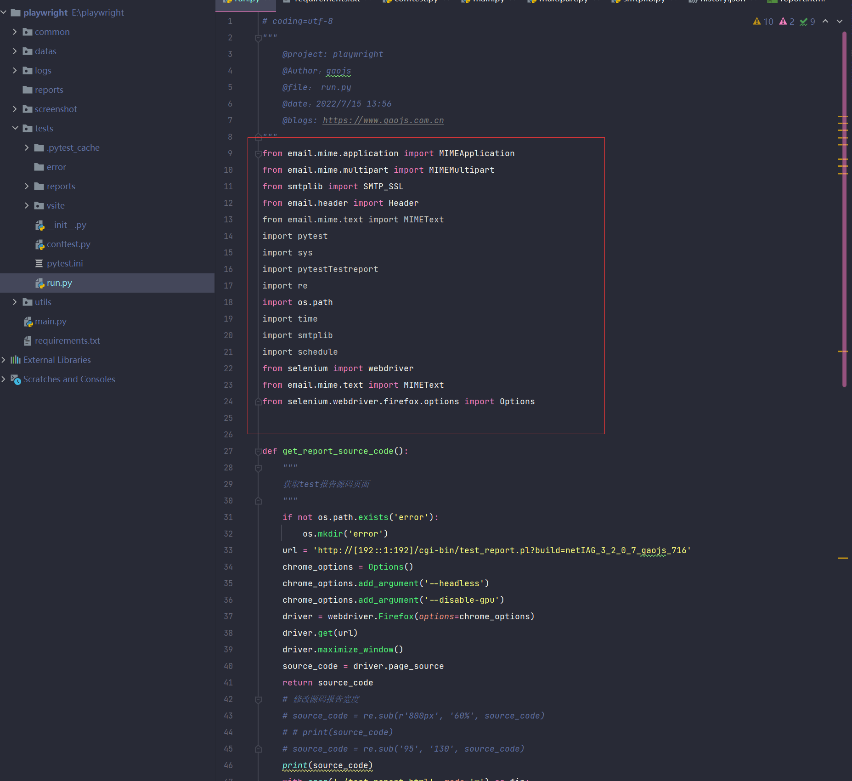Click the External Libraries icon
Image resolution: width=852 pixels, height=781 pixels.
[16, 360]
